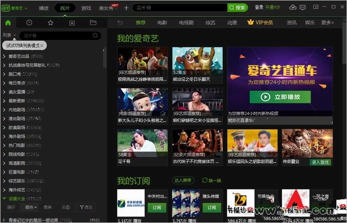The width and height of the screenshot is (347, 223).
Task: Select the 推荐 channel
Action: click(x=140, y=22)
